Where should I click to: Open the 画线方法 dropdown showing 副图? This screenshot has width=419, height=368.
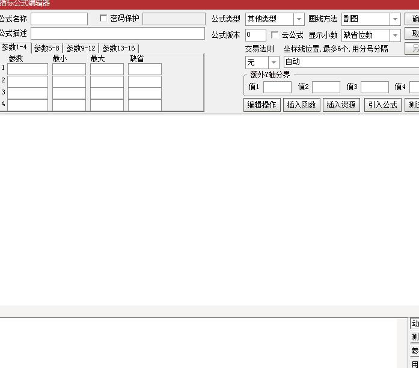[x=371, y=19]
